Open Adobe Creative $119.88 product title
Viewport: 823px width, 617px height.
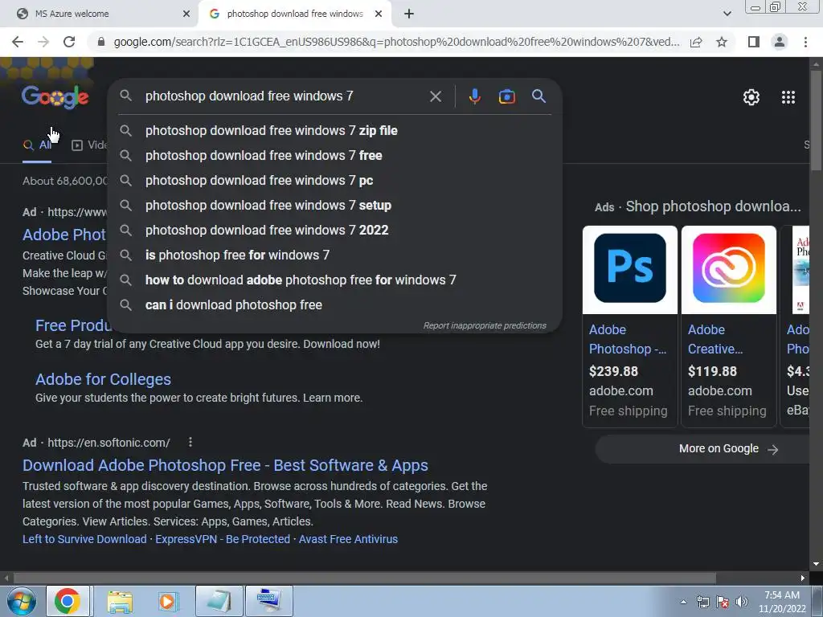[715, 340]
